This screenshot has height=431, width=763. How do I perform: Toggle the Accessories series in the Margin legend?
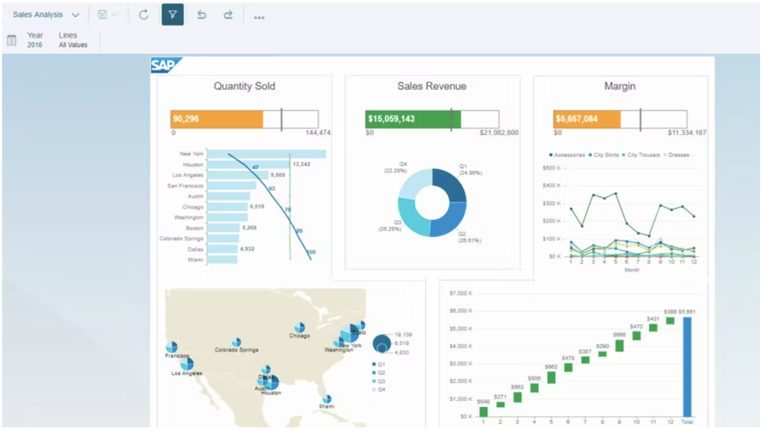tap(567, 155)
